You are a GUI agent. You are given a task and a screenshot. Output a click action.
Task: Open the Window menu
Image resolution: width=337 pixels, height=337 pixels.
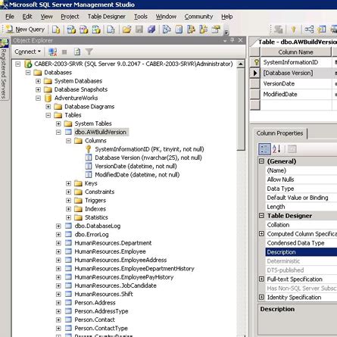coord(166,17)
